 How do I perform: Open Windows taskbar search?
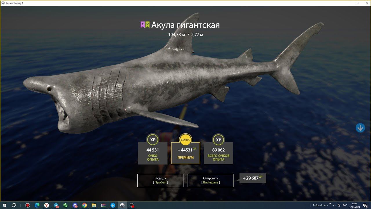click(x=14, y=205)
